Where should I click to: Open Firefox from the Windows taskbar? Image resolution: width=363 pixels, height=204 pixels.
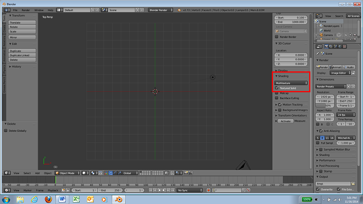click(x=48, y=199)
